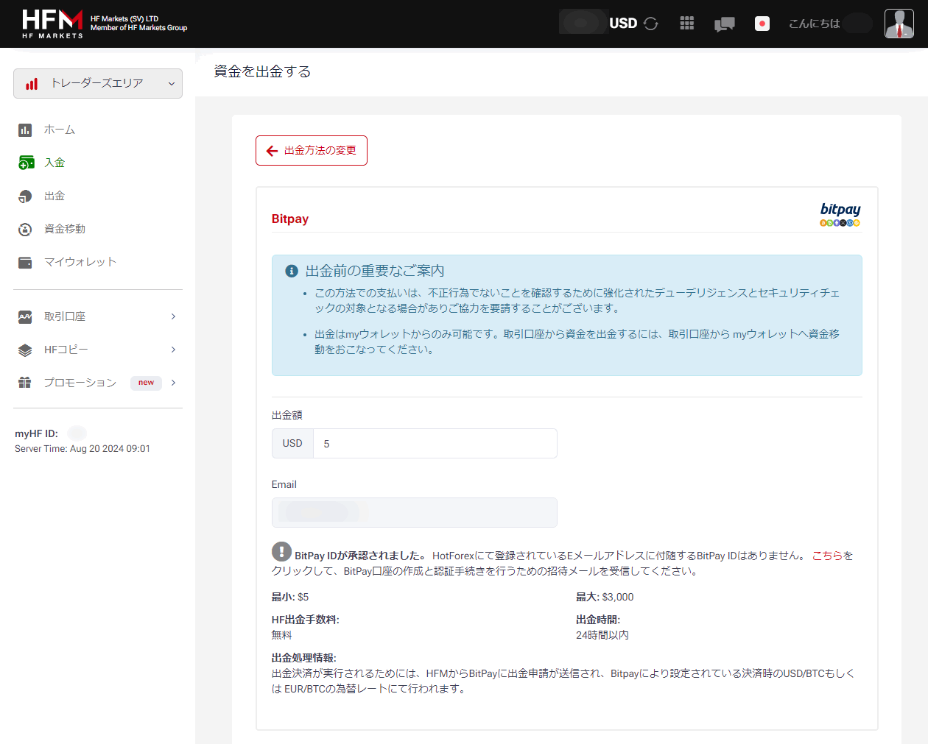This screenshot has height=744, width=928.
Task: Click the USD currency label in header
Action: click(623, 24)
